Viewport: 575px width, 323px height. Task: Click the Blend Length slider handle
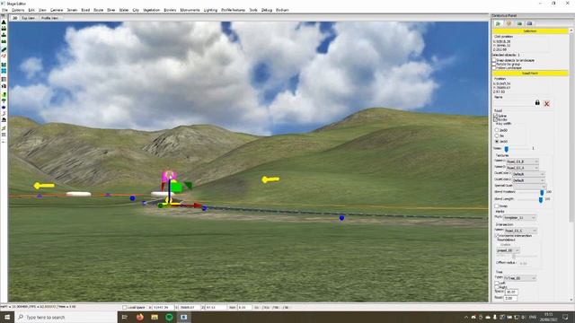tap(541, 199)
